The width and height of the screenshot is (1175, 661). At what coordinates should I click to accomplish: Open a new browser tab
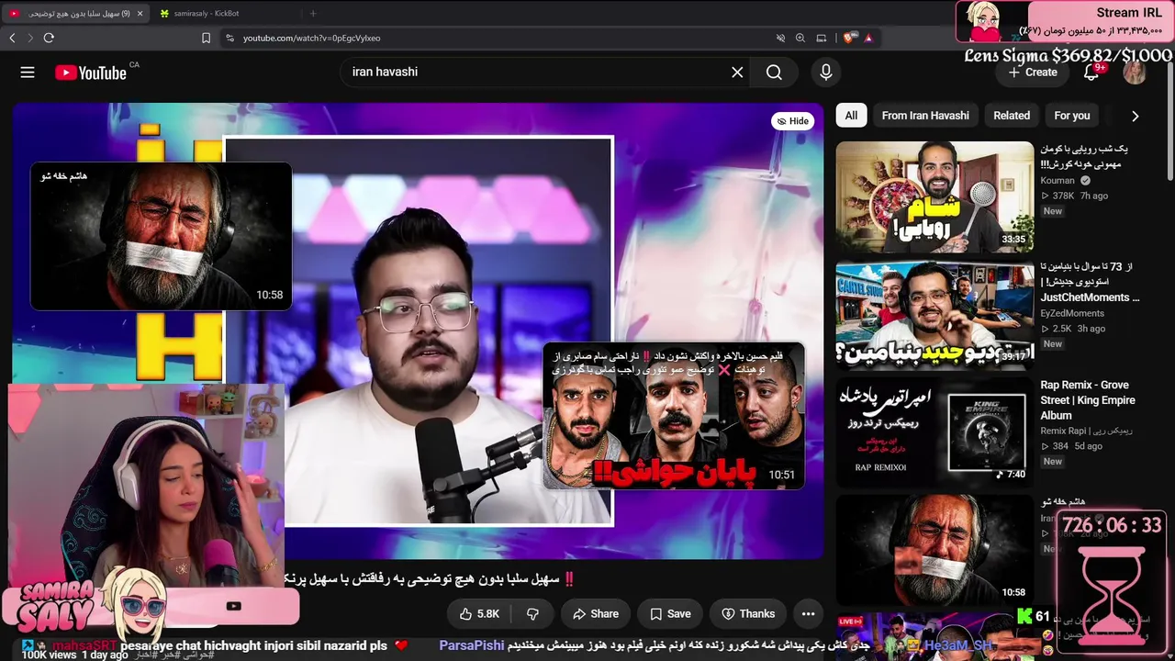(x=313, y=14)
